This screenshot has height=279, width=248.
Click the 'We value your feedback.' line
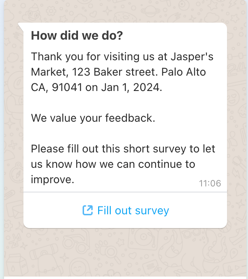[93, 118]
